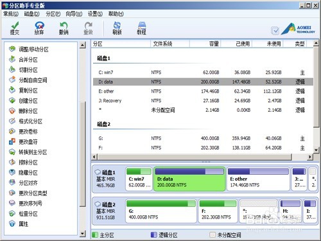Viewport: 321px width, 241px height.
Task: Select 调整/移动分区 in sidebar
Action: tap(29, 49)
